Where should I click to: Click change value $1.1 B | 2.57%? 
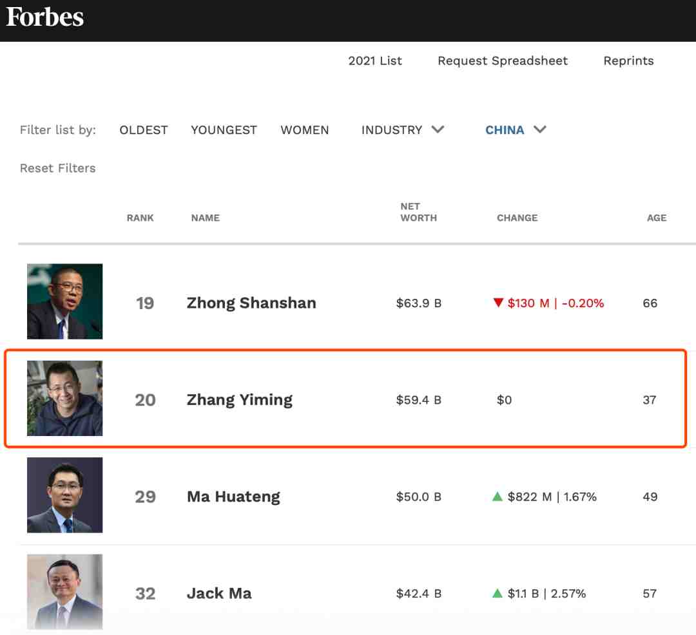pyautogui.click(x=546, y=593)
